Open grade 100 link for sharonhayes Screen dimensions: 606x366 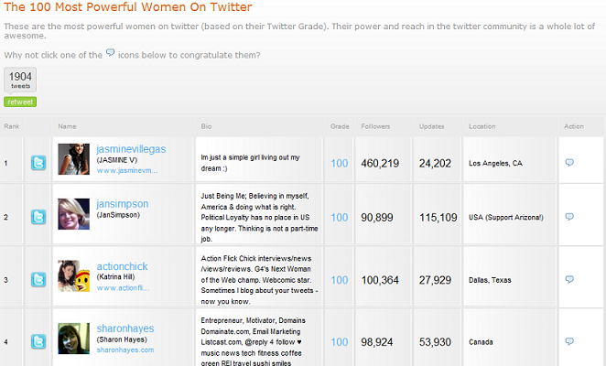point(340,342)
